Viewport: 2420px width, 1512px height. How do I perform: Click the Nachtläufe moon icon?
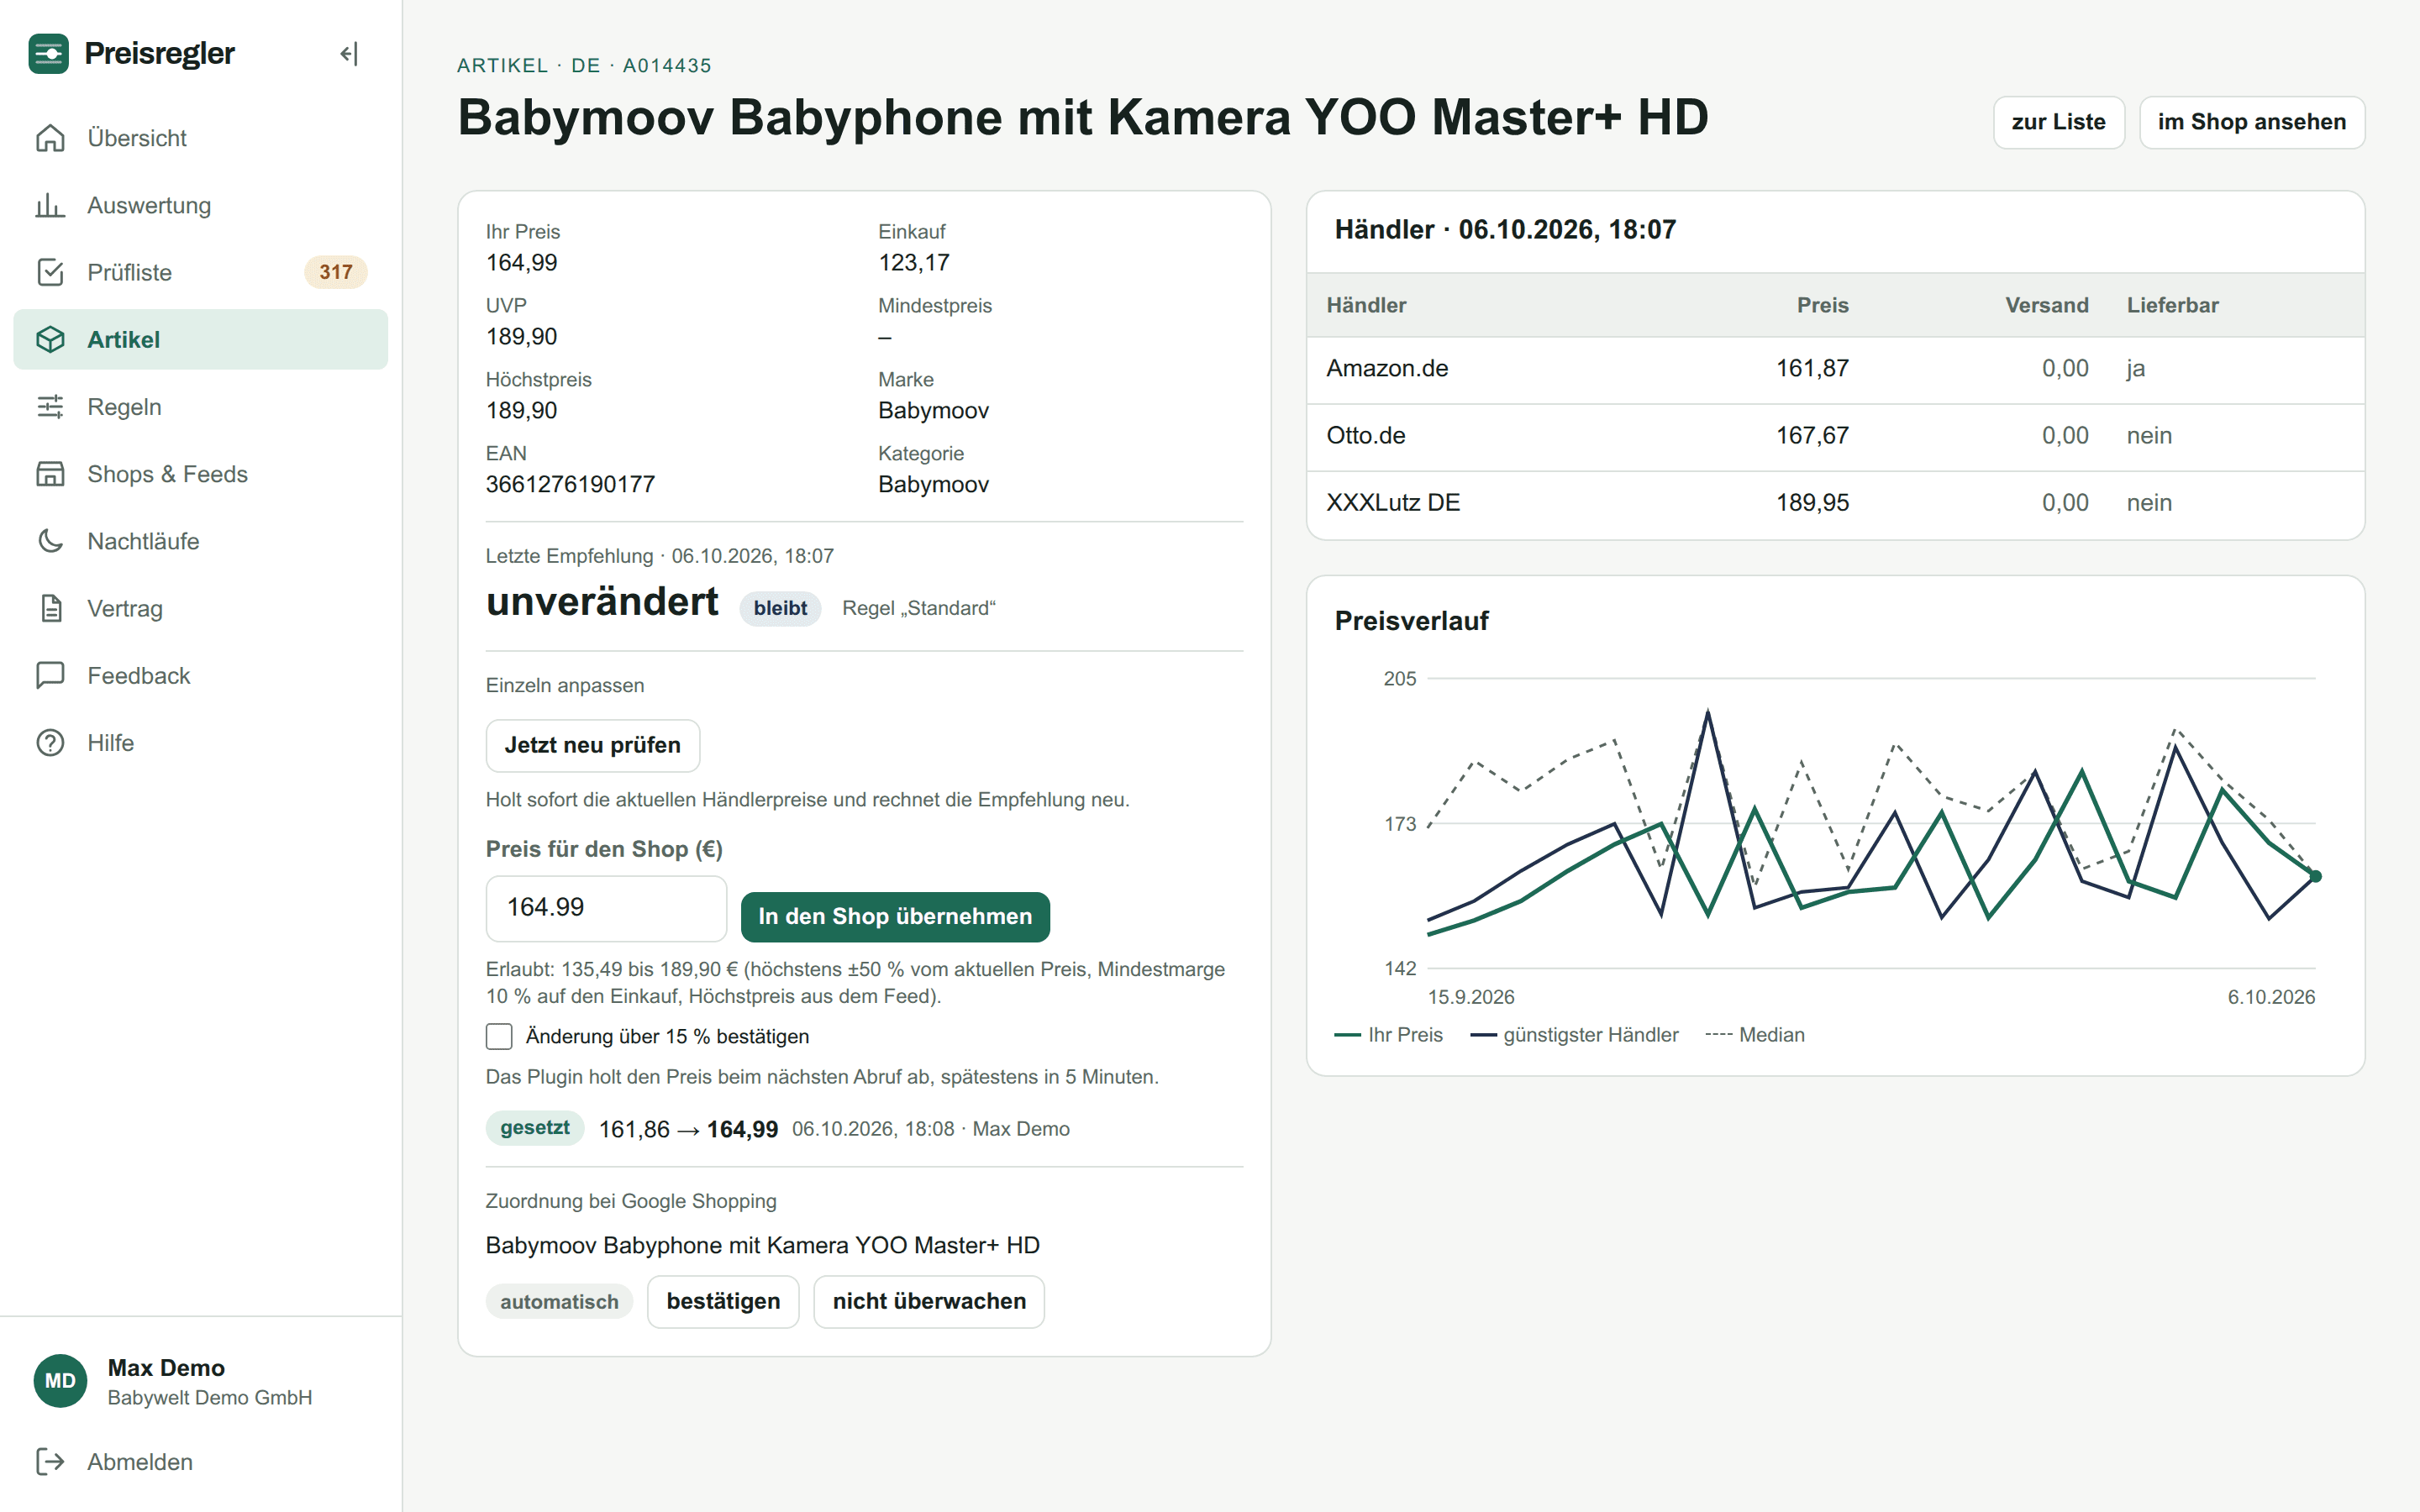point(50,541)
